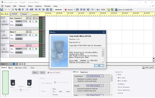Click the Paste clipboard icon
This screenshot has width=155, height=98.
click(x=19, y=10)
